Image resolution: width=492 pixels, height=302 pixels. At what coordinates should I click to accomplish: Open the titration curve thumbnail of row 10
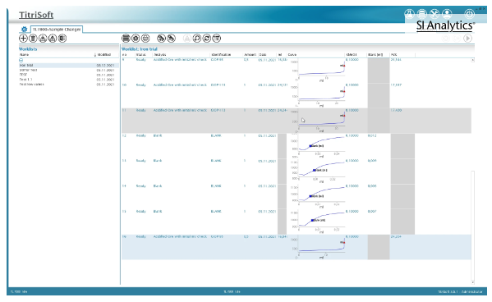pyautogui.click(x=320, y=95)
